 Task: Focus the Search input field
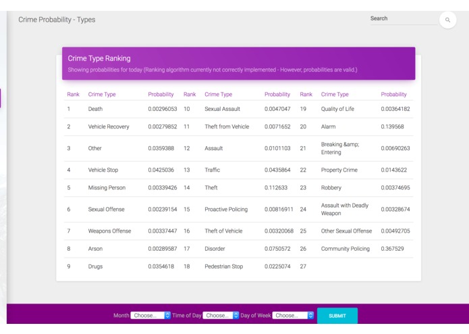click(x=404, y=18)
